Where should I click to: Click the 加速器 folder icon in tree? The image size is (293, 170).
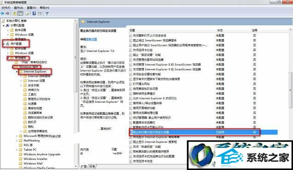pyautogui.click(x=25, y=103)
